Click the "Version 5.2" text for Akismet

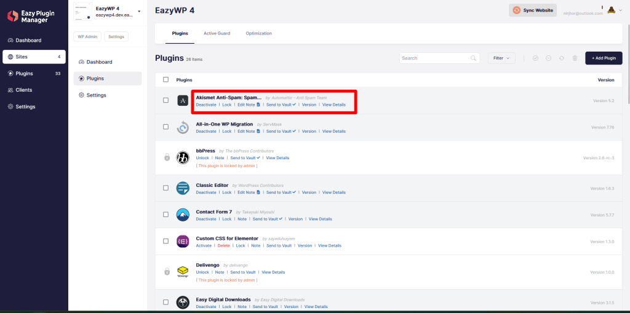pyautogui.click(x=604, y=100)
